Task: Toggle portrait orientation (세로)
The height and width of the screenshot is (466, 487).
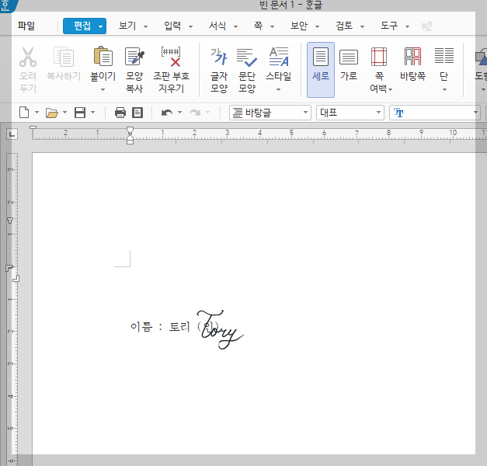Action: pos(321,70)
